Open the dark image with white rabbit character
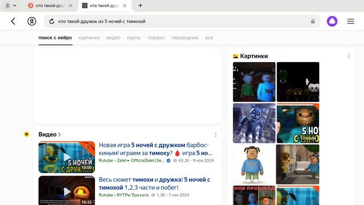Image resolution: width=364 pixels, height=205 pixels. pyautogui.click(x=298, y=82)
